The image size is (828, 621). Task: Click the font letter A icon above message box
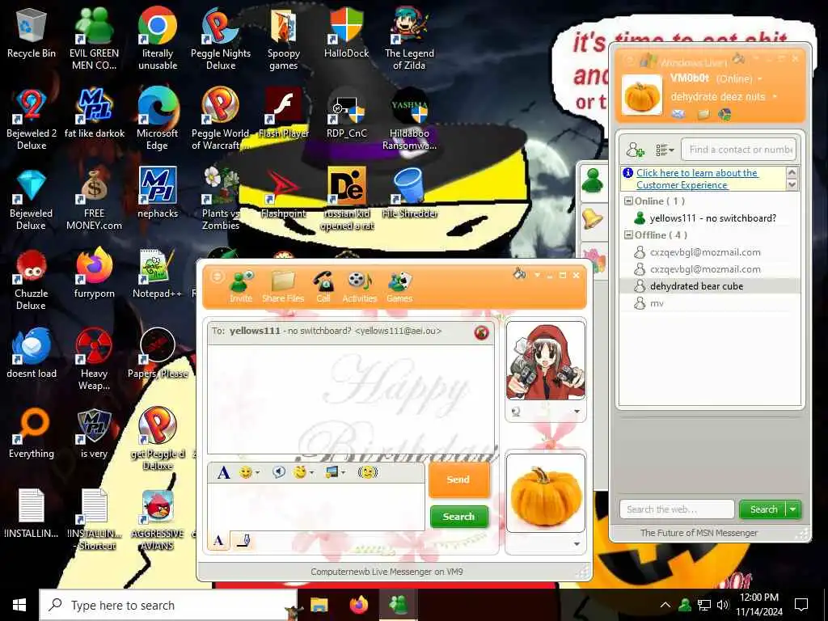pos(223,472)
